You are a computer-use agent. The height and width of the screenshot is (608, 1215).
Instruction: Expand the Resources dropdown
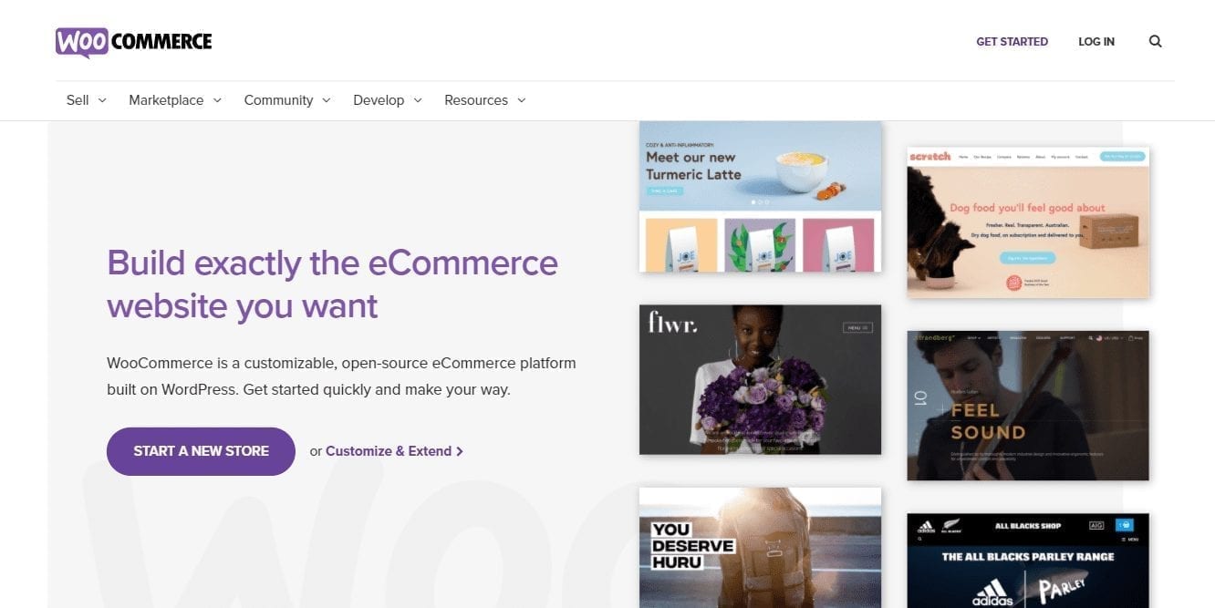521,100
